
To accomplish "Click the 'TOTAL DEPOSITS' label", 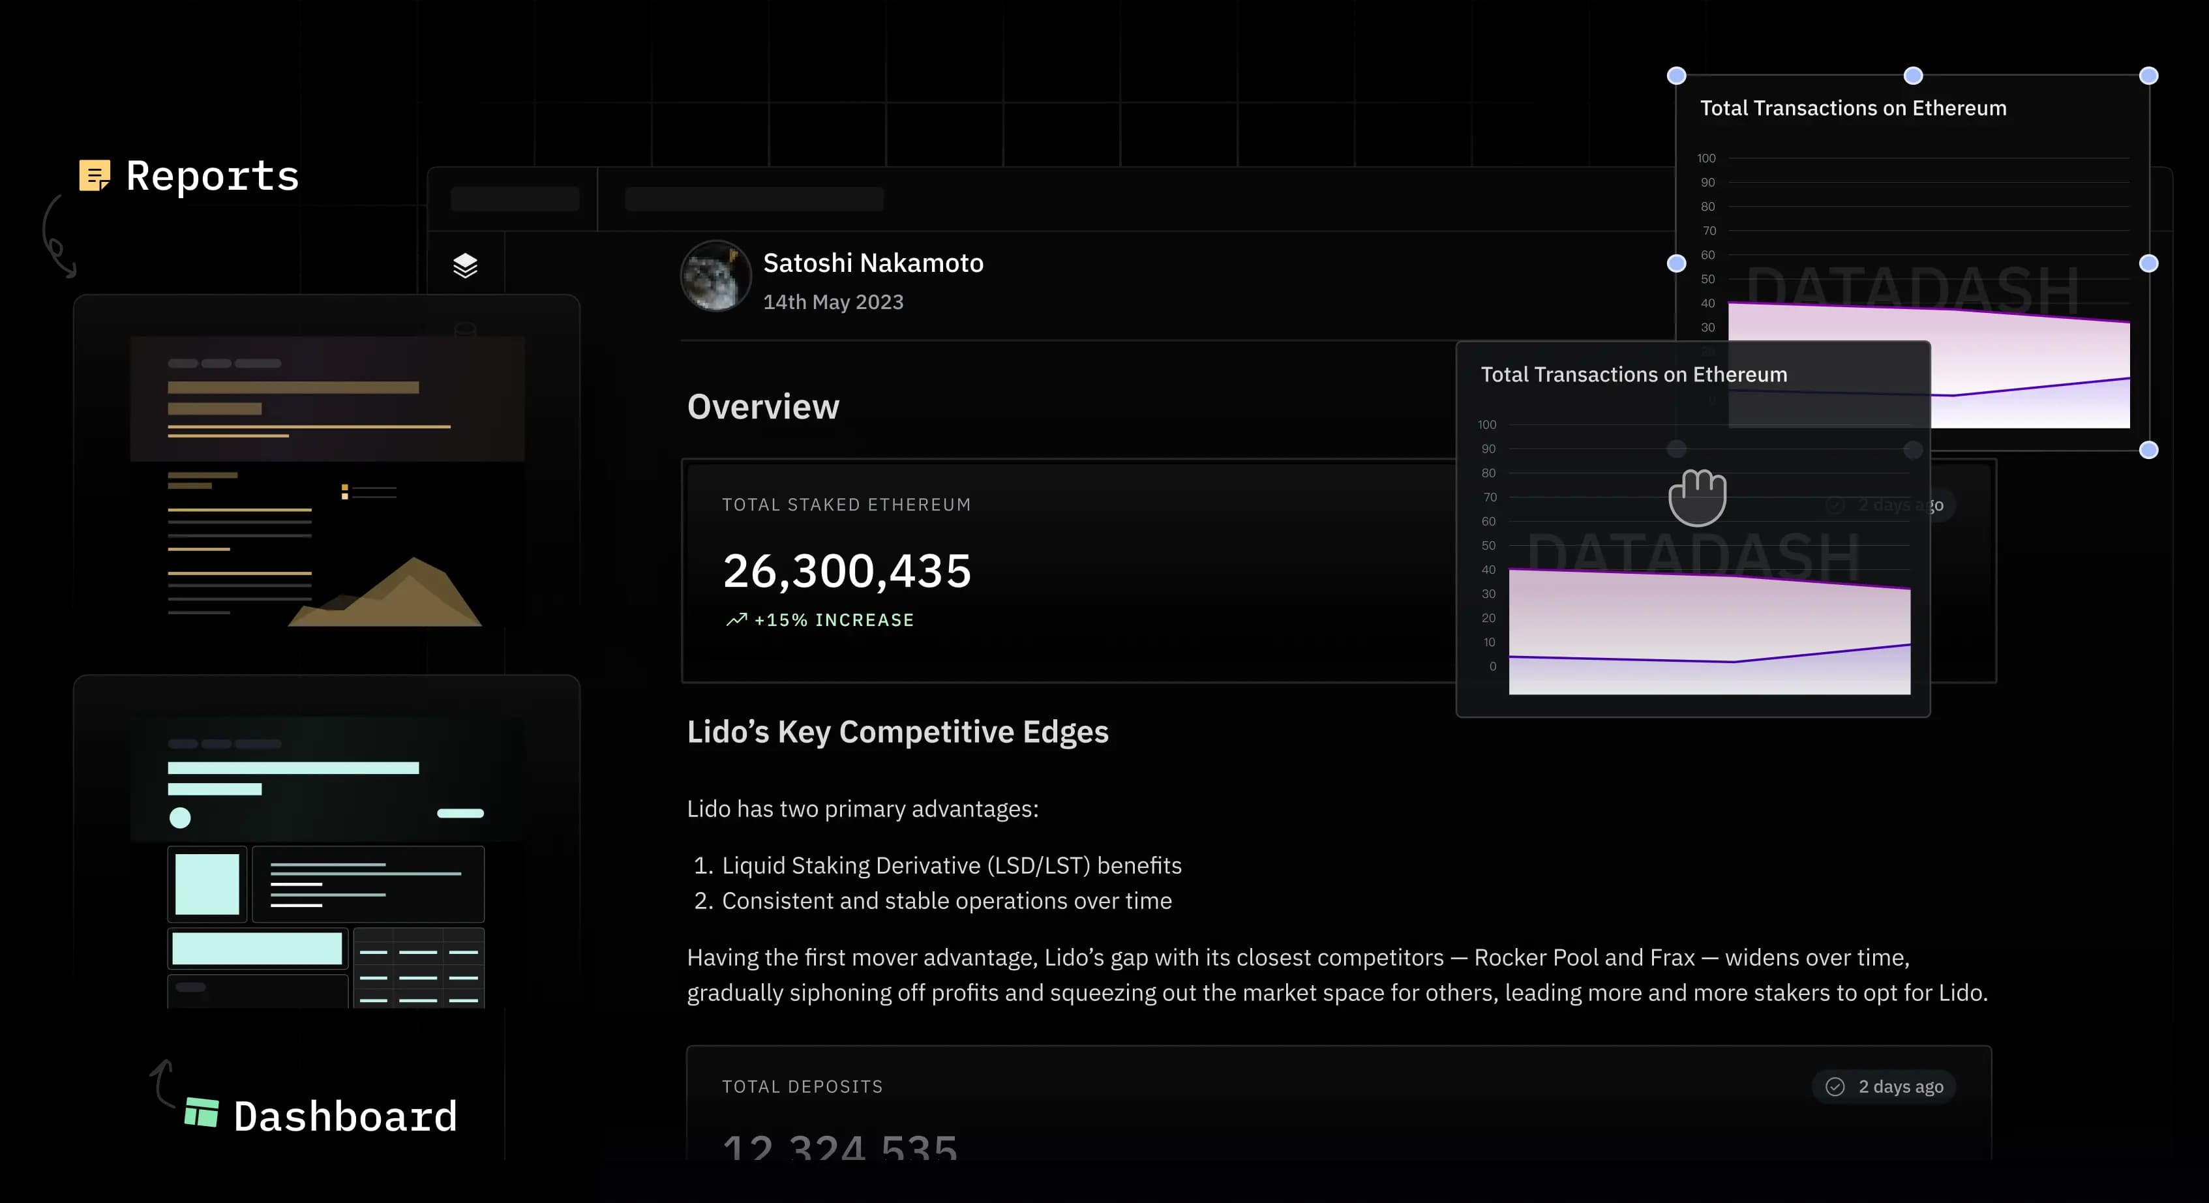I will point(802,1086).
